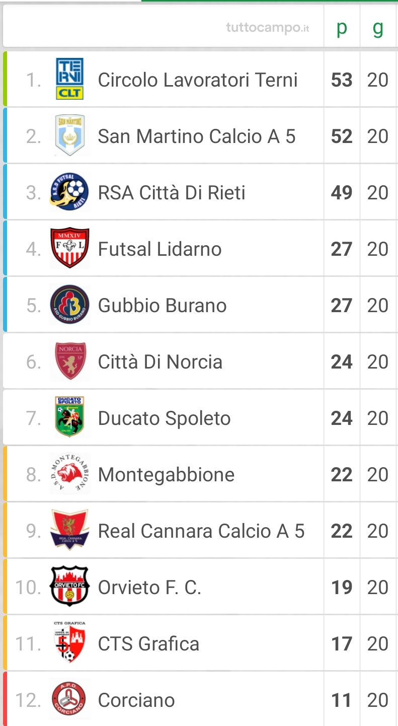Open the tuttocampo.it watermark link
The height and width of the screenshot is (726, 398).
268,28
